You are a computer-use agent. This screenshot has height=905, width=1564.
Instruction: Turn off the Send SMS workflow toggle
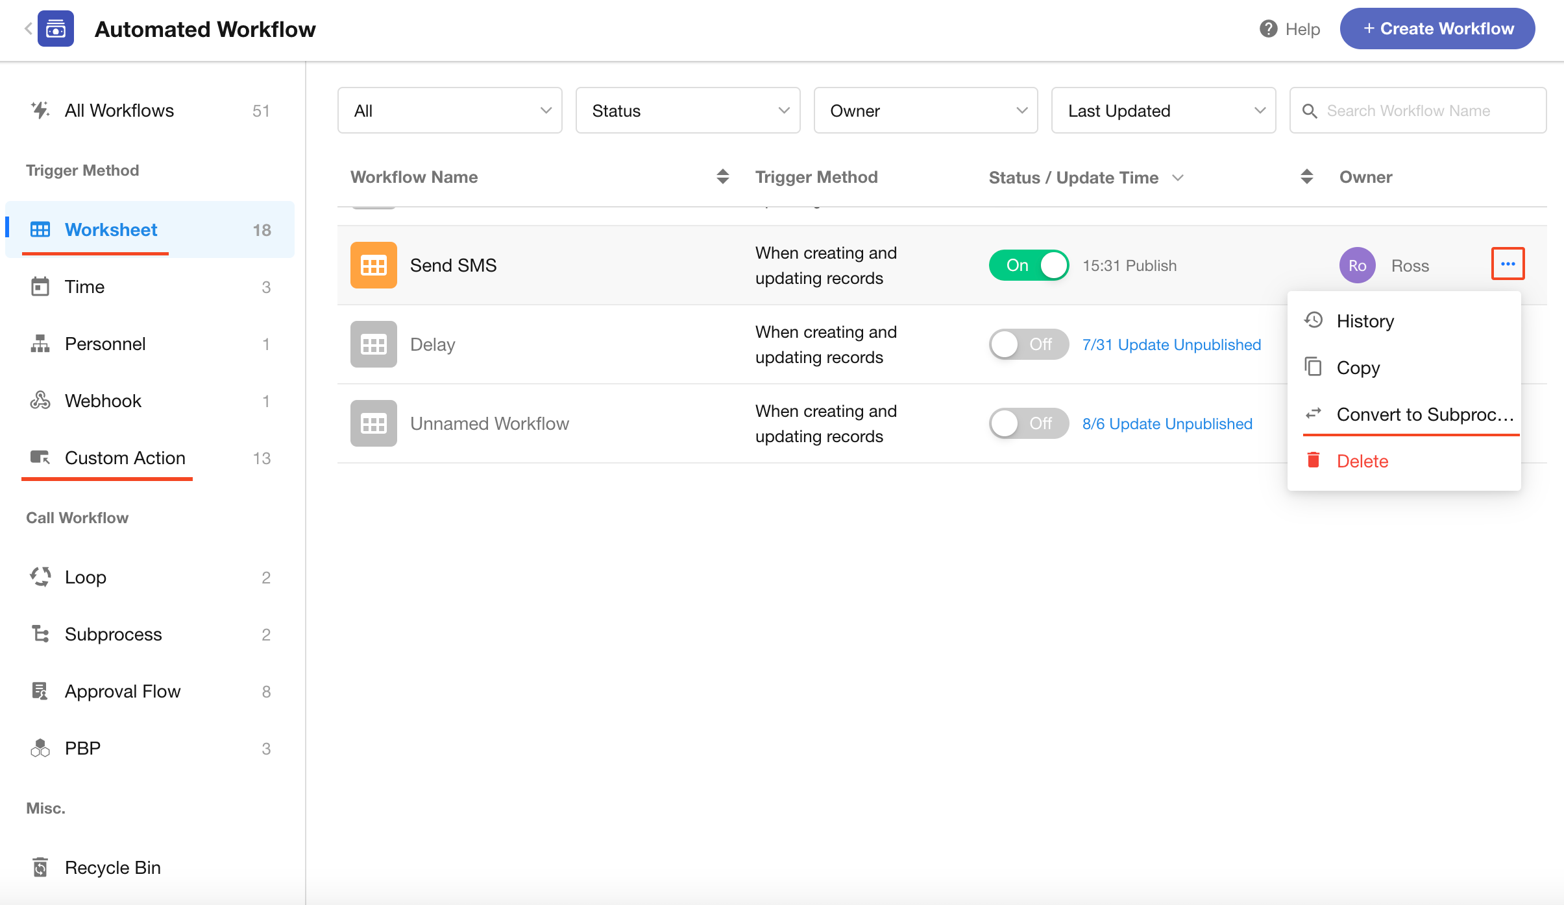pyautogui.click(x=1029, y=265)
